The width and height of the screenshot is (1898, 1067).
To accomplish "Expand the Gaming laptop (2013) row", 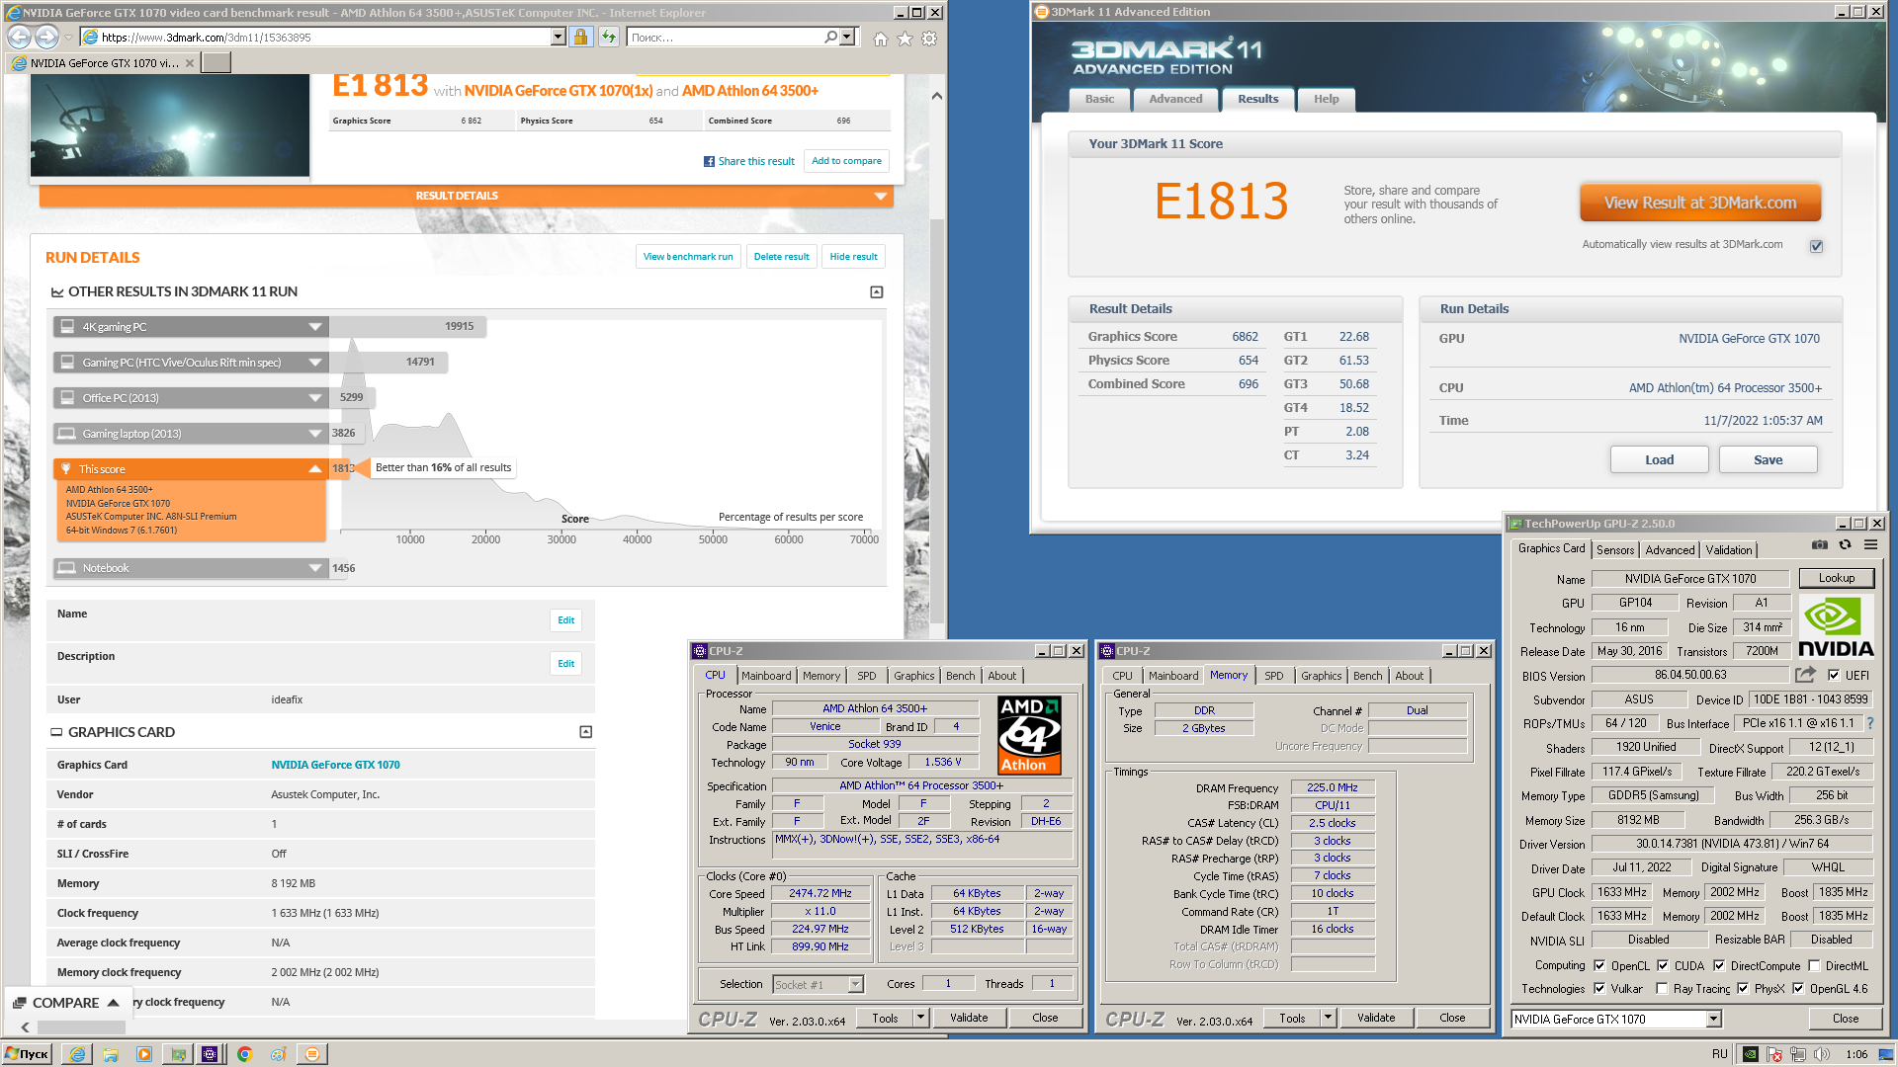I will coord(191,434).
